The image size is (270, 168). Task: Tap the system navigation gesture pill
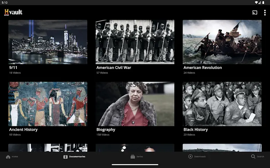(135, 165)
